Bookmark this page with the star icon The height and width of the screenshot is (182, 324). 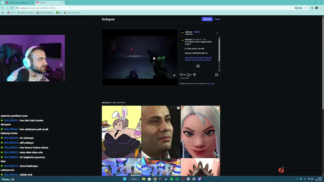click(306, 8)
